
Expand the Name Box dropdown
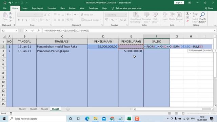pyautogui.click(x=16, y=30)
